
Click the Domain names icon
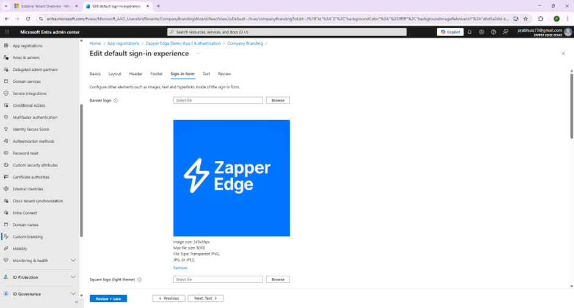point(6,224)
